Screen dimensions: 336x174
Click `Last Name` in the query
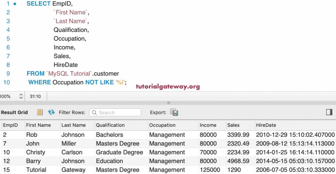(70, 21)
